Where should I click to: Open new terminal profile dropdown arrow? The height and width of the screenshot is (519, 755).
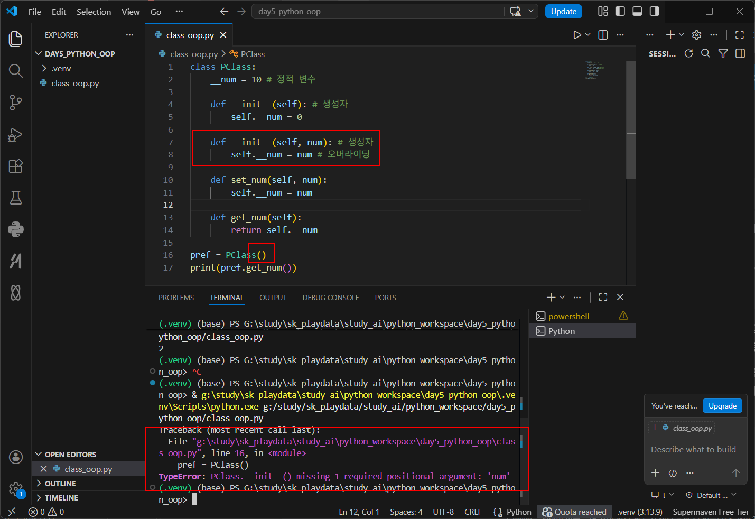coord(562,298)
